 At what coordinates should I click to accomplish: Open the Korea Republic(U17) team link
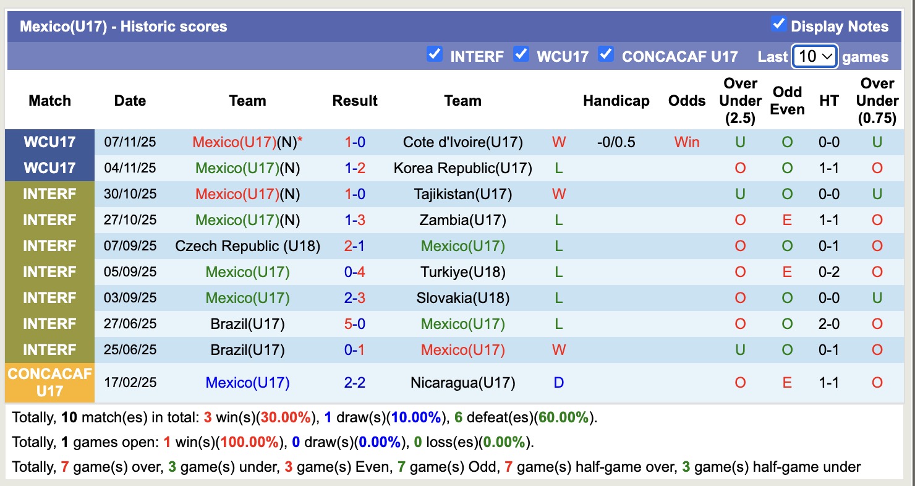click(462, 168)
